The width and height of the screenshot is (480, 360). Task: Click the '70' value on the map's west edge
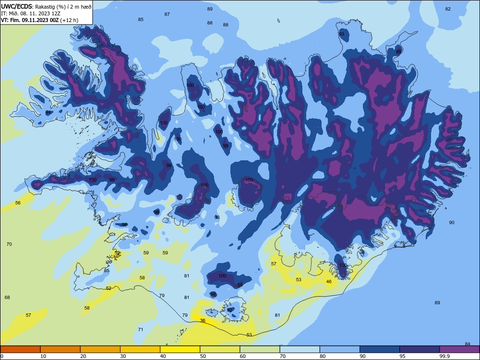pos(9,244)
